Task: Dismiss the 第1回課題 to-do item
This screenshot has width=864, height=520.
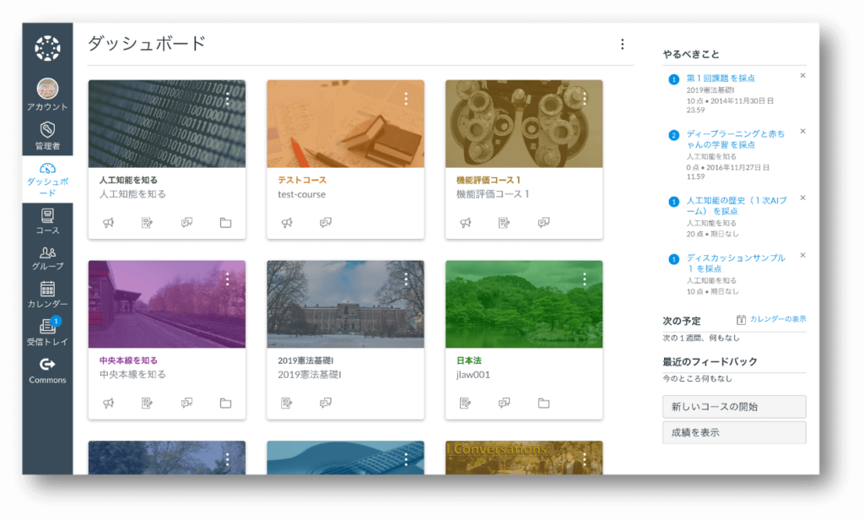Action: (x=803, y=75)
